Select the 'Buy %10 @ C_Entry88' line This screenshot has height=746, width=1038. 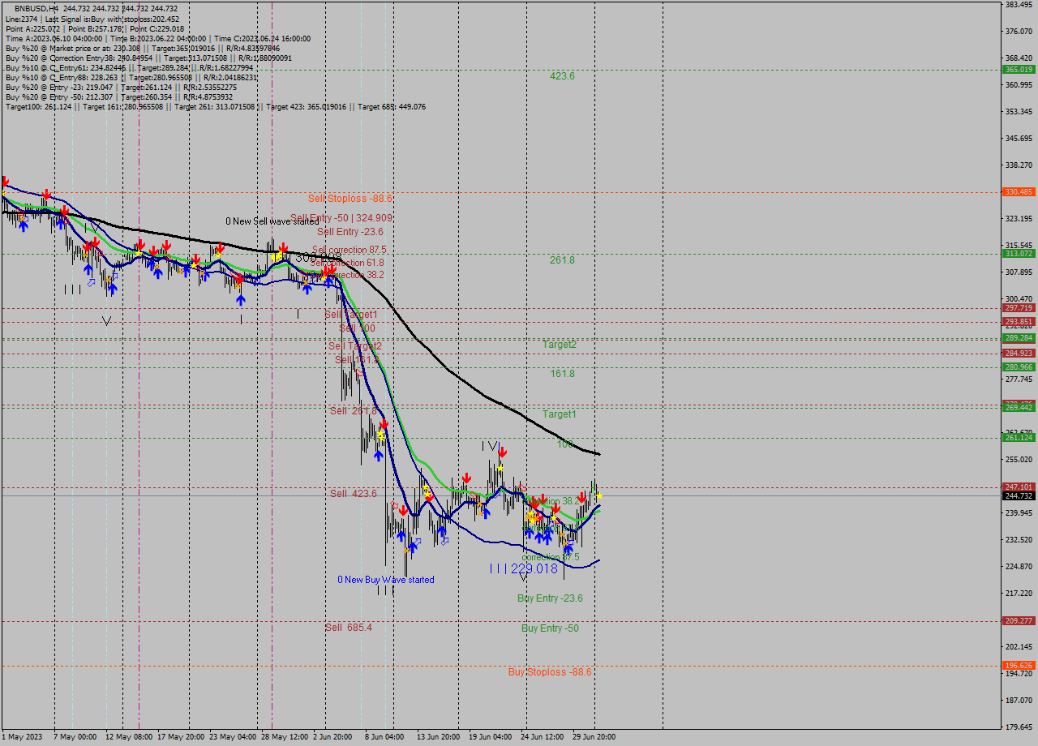tap(131, 77)
